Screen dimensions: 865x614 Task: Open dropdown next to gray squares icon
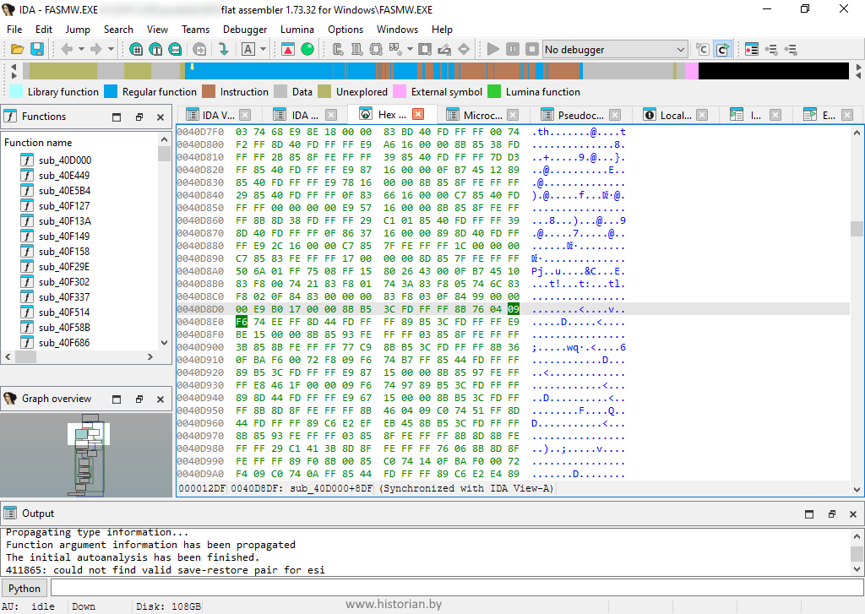coord(410,50)
